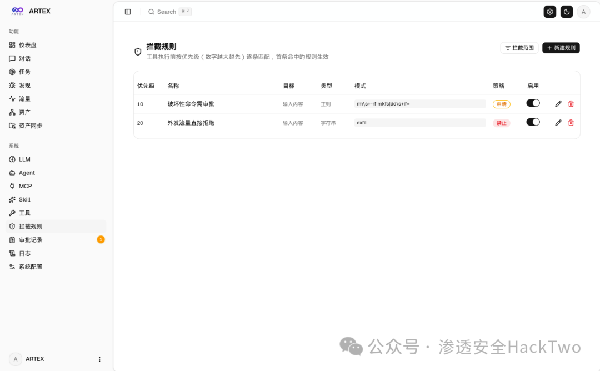Click the ARTEX logo icon
Viewport: 600px width, 371px height.
tap(18, 11)
